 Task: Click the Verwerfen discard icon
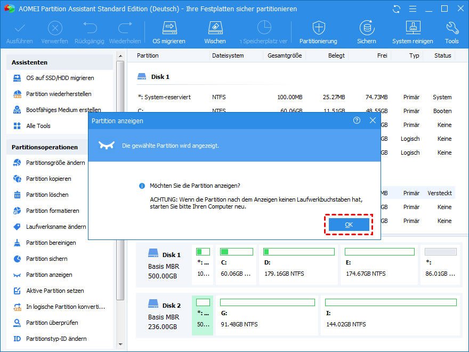coord(55,28)
